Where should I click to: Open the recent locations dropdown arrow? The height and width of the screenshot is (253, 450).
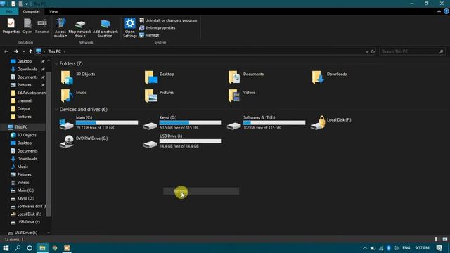(23, 51)
